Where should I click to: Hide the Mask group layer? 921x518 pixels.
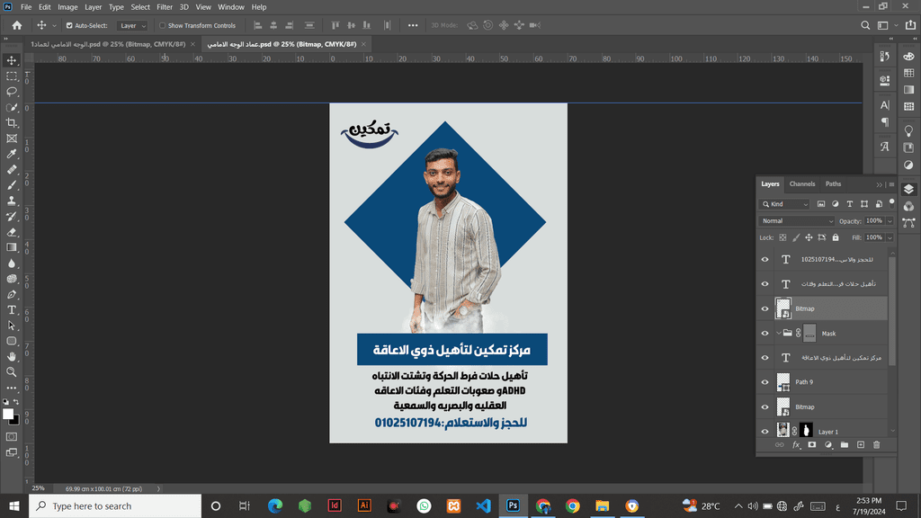pos(765,334)
